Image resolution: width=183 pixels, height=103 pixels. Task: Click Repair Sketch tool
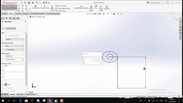click(91, 8)
